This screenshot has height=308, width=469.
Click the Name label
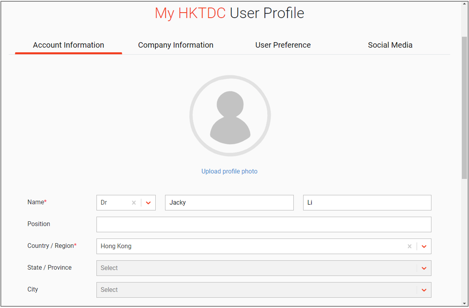37,202
